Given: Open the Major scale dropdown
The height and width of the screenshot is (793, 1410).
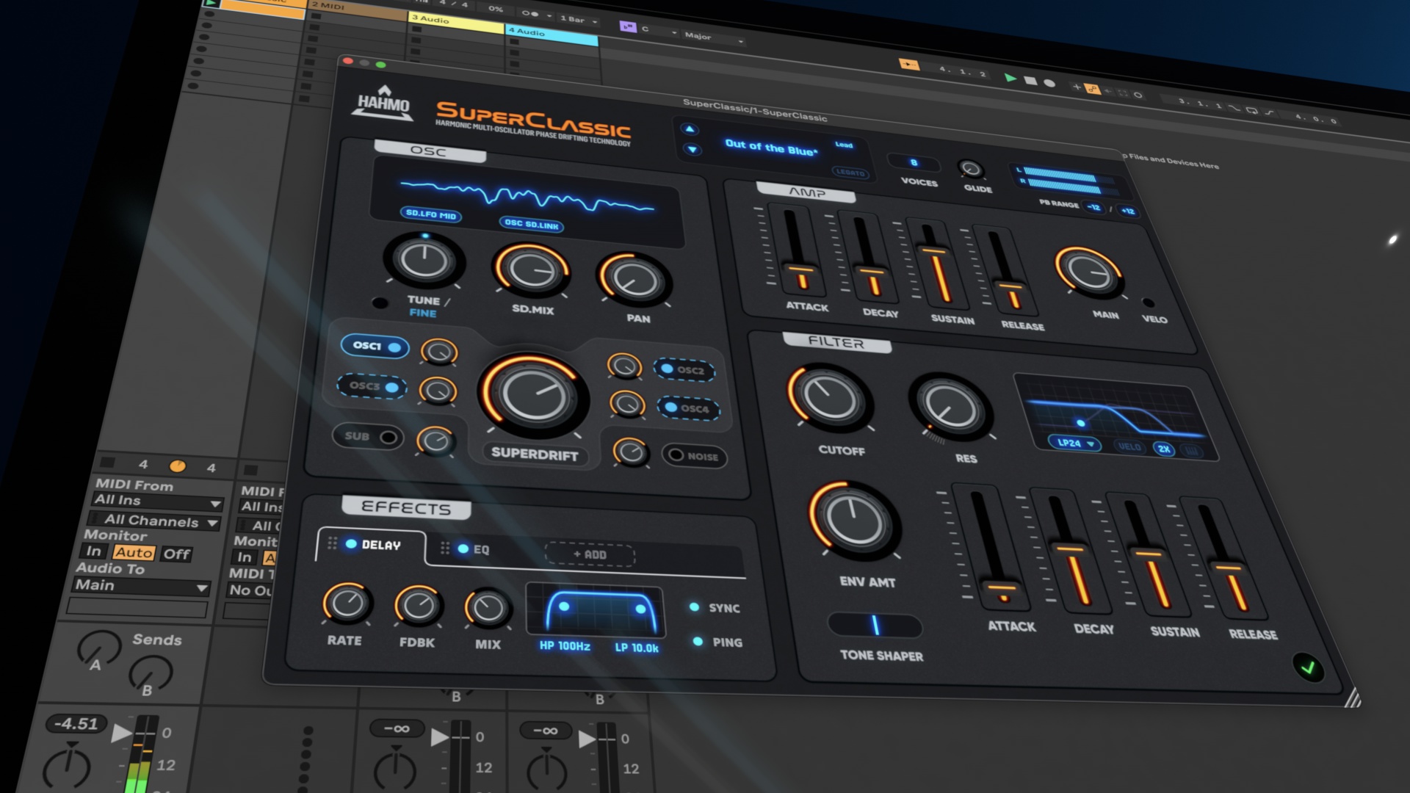Looking at the screenshot, I should click(x=713, y=37).
